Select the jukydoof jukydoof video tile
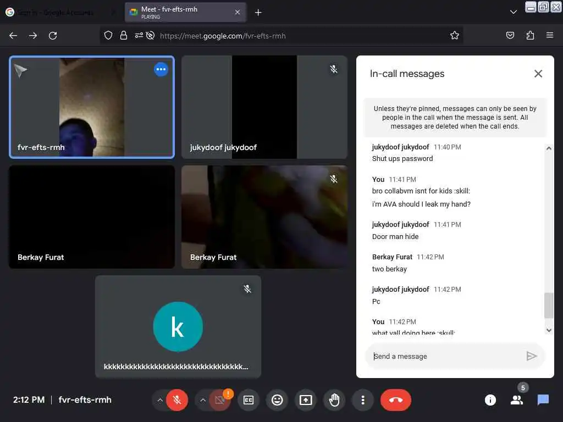The image size is (563, 422). (264, 107)
